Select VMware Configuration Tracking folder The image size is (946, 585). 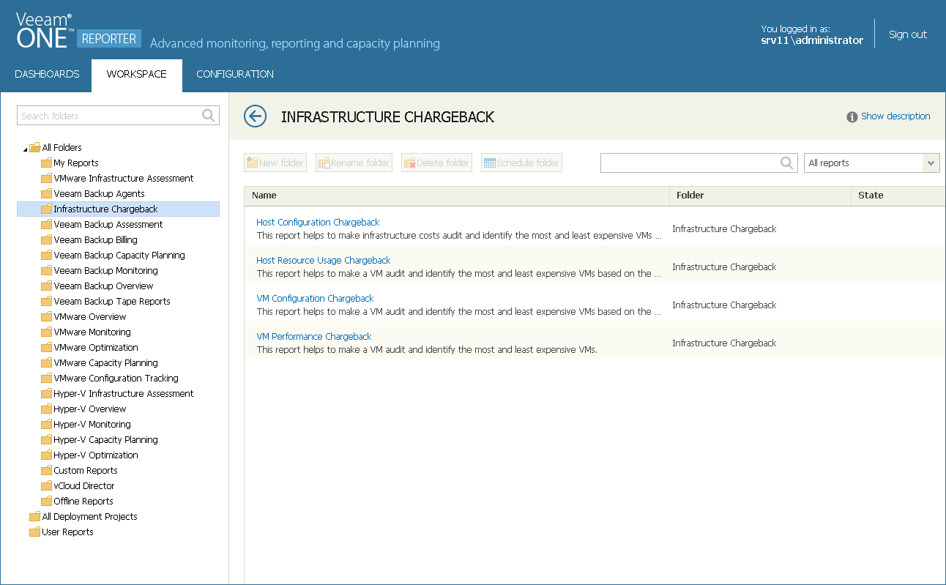(116, 378)
